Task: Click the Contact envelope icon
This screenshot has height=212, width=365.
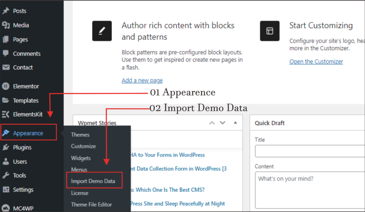Action: [x=6, y=67]
